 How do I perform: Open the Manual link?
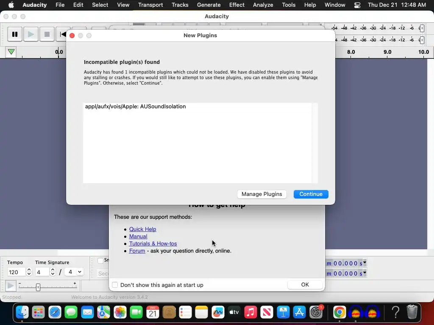coord(138,236)
